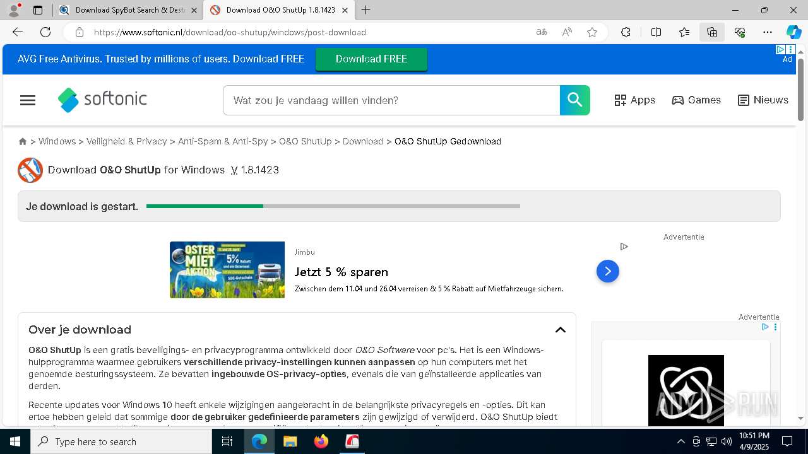Open the tab actions menu icon
Image resolution: width=808 pixels, height=454 pixels.
pyautogui.click(x=38, y=10)
